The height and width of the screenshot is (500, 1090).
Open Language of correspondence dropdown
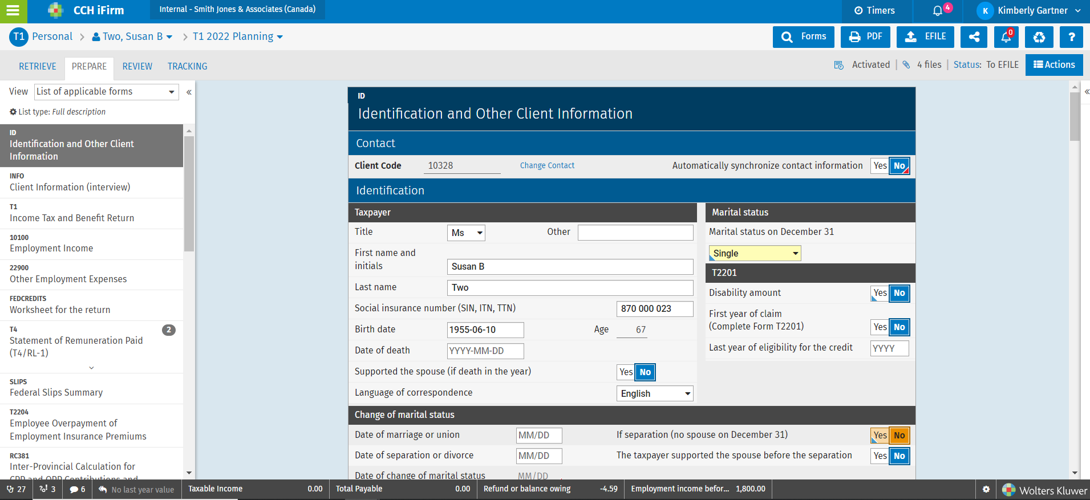point(654,393)
